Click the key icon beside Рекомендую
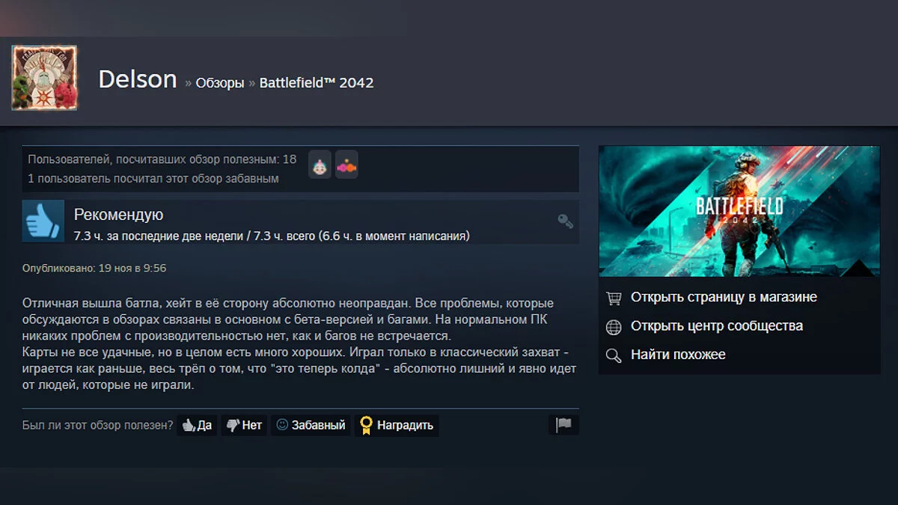The height and width of the screenshot is (505, 898). click(566, 221)
